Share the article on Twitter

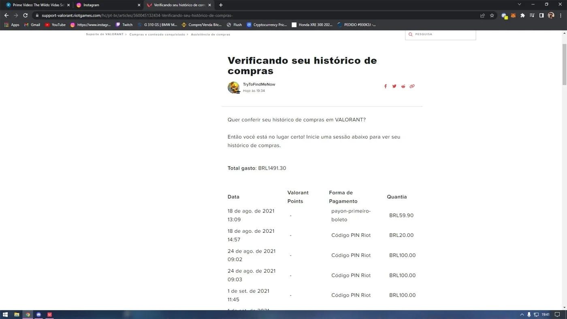(394, 86)
